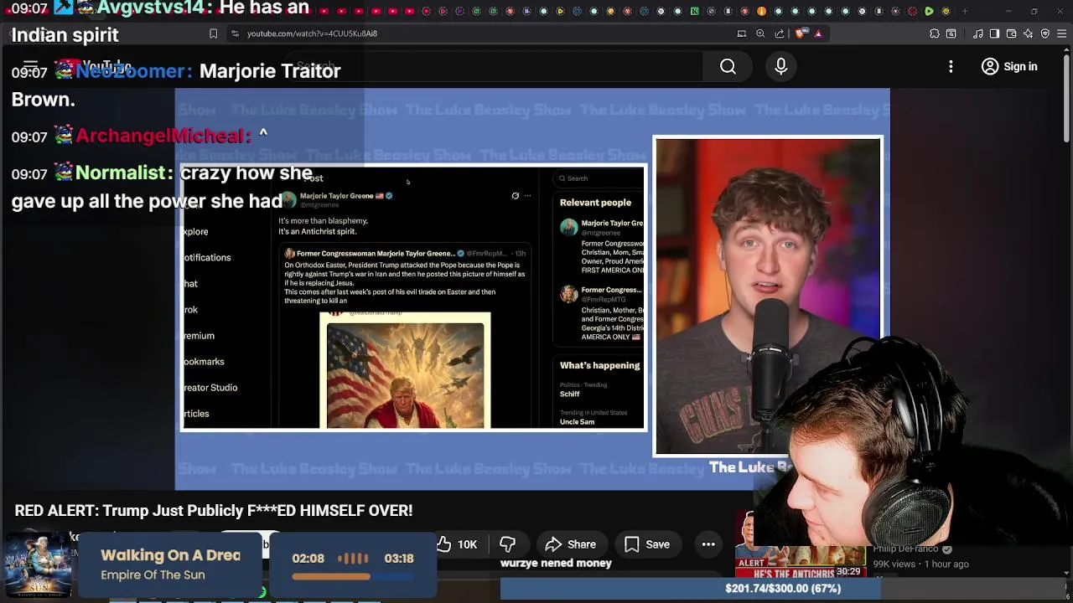Open the browser main hamburger menu

click(1062, 33)
